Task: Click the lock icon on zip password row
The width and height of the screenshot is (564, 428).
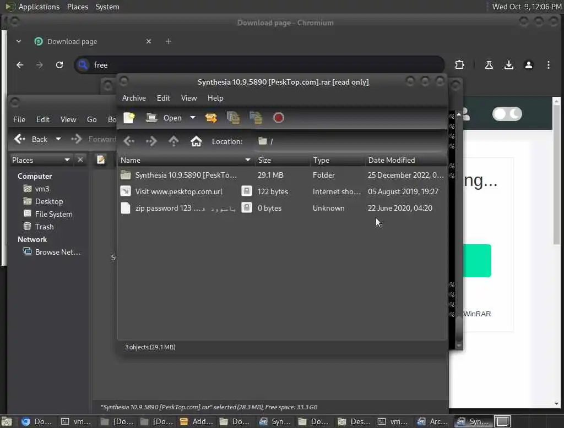Action: [246, 207]
